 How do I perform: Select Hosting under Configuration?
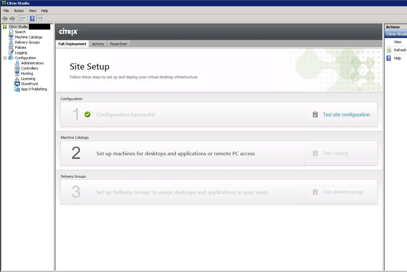27,73
